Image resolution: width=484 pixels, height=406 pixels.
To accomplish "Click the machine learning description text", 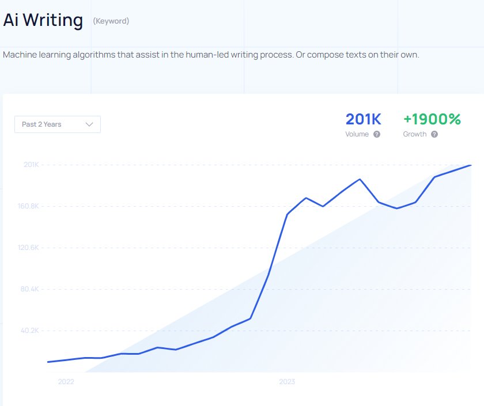I will (x=211, y=55).
